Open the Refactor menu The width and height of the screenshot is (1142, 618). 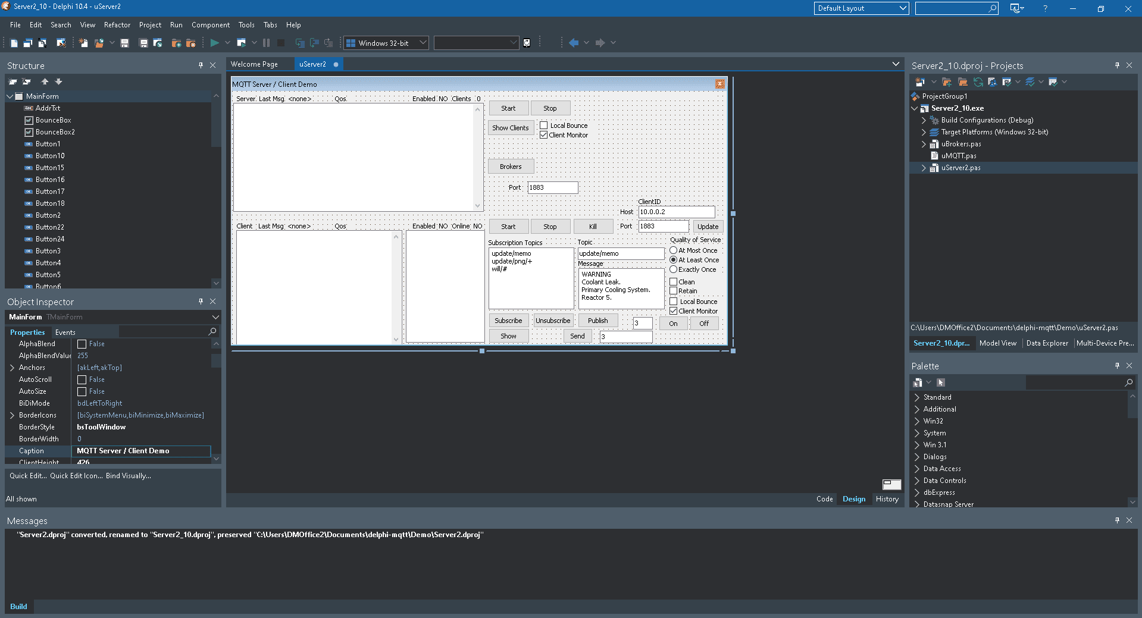coord(117,25)
